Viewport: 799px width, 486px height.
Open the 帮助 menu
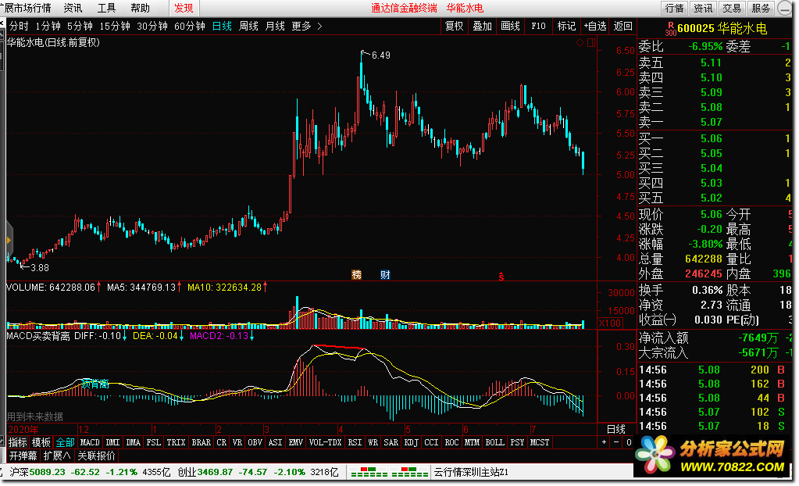pyautogui.click(x=140, y=8)
